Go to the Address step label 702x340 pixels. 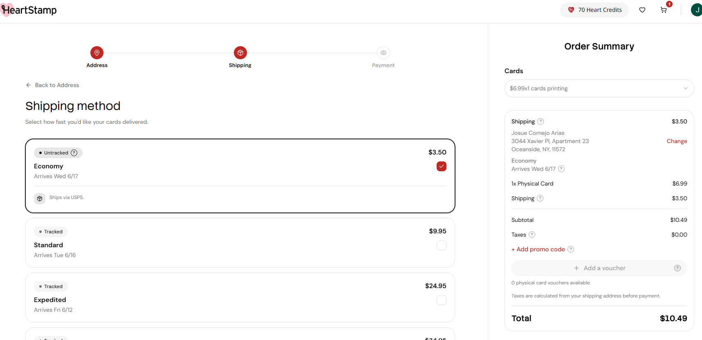tap(97, 65)
